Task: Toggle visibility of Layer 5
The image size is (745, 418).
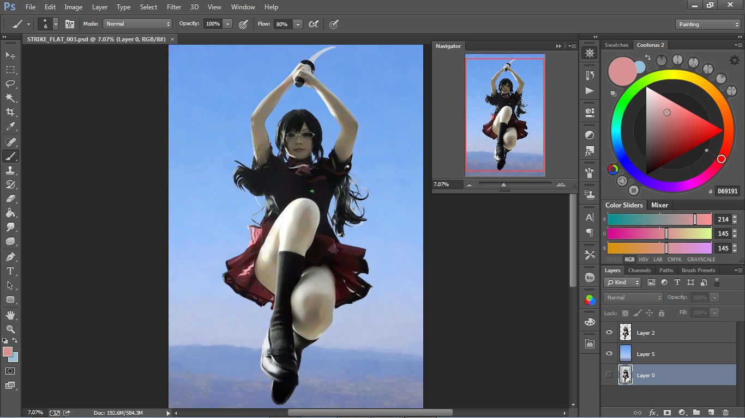Action: pyautogui.click(x=609, y=353)
